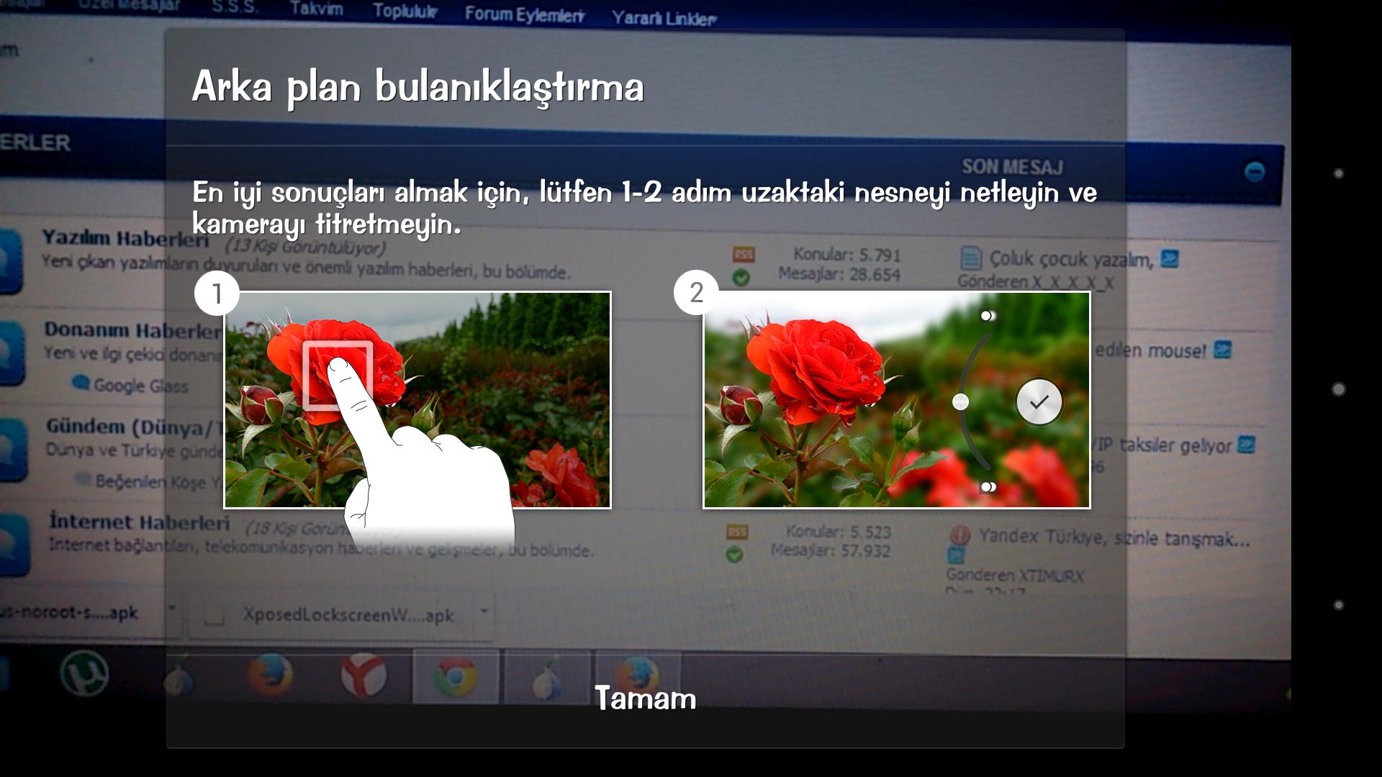This screenshot has width=1382, height=777.
Task: Click the Chrome icon in the taskbar
Action: pyautogui.click(x=455, y=676)
